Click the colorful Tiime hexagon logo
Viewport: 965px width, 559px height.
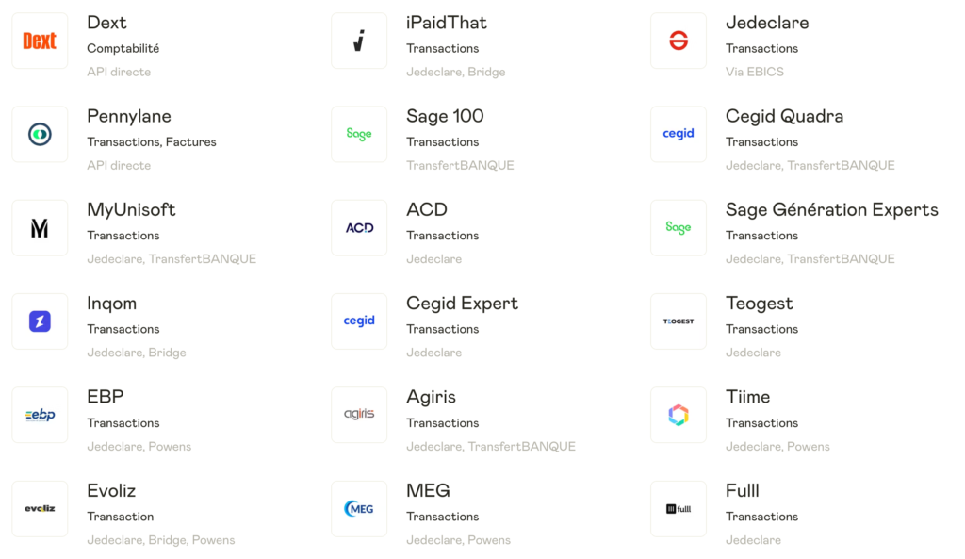679,415
